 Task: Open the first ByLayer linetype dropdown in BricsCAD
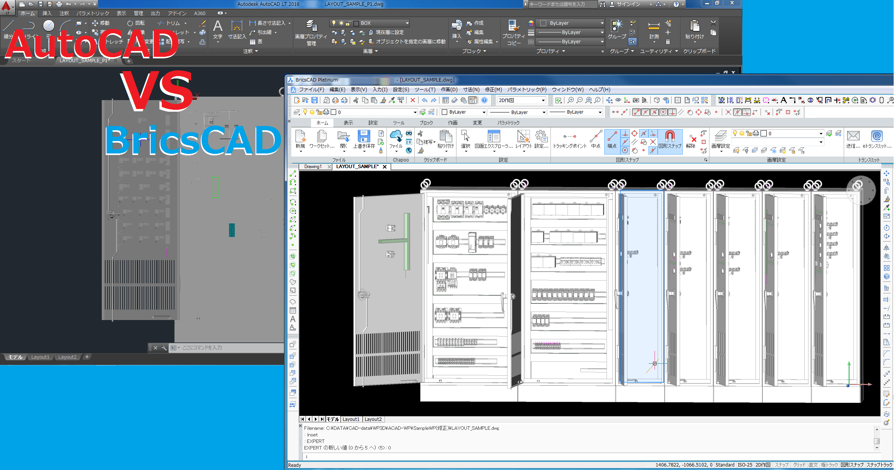pos(544,112)
